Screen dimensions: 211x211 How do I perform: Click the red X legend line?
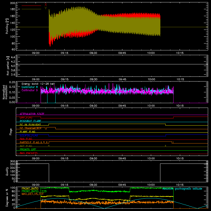[x=31, y=6]
